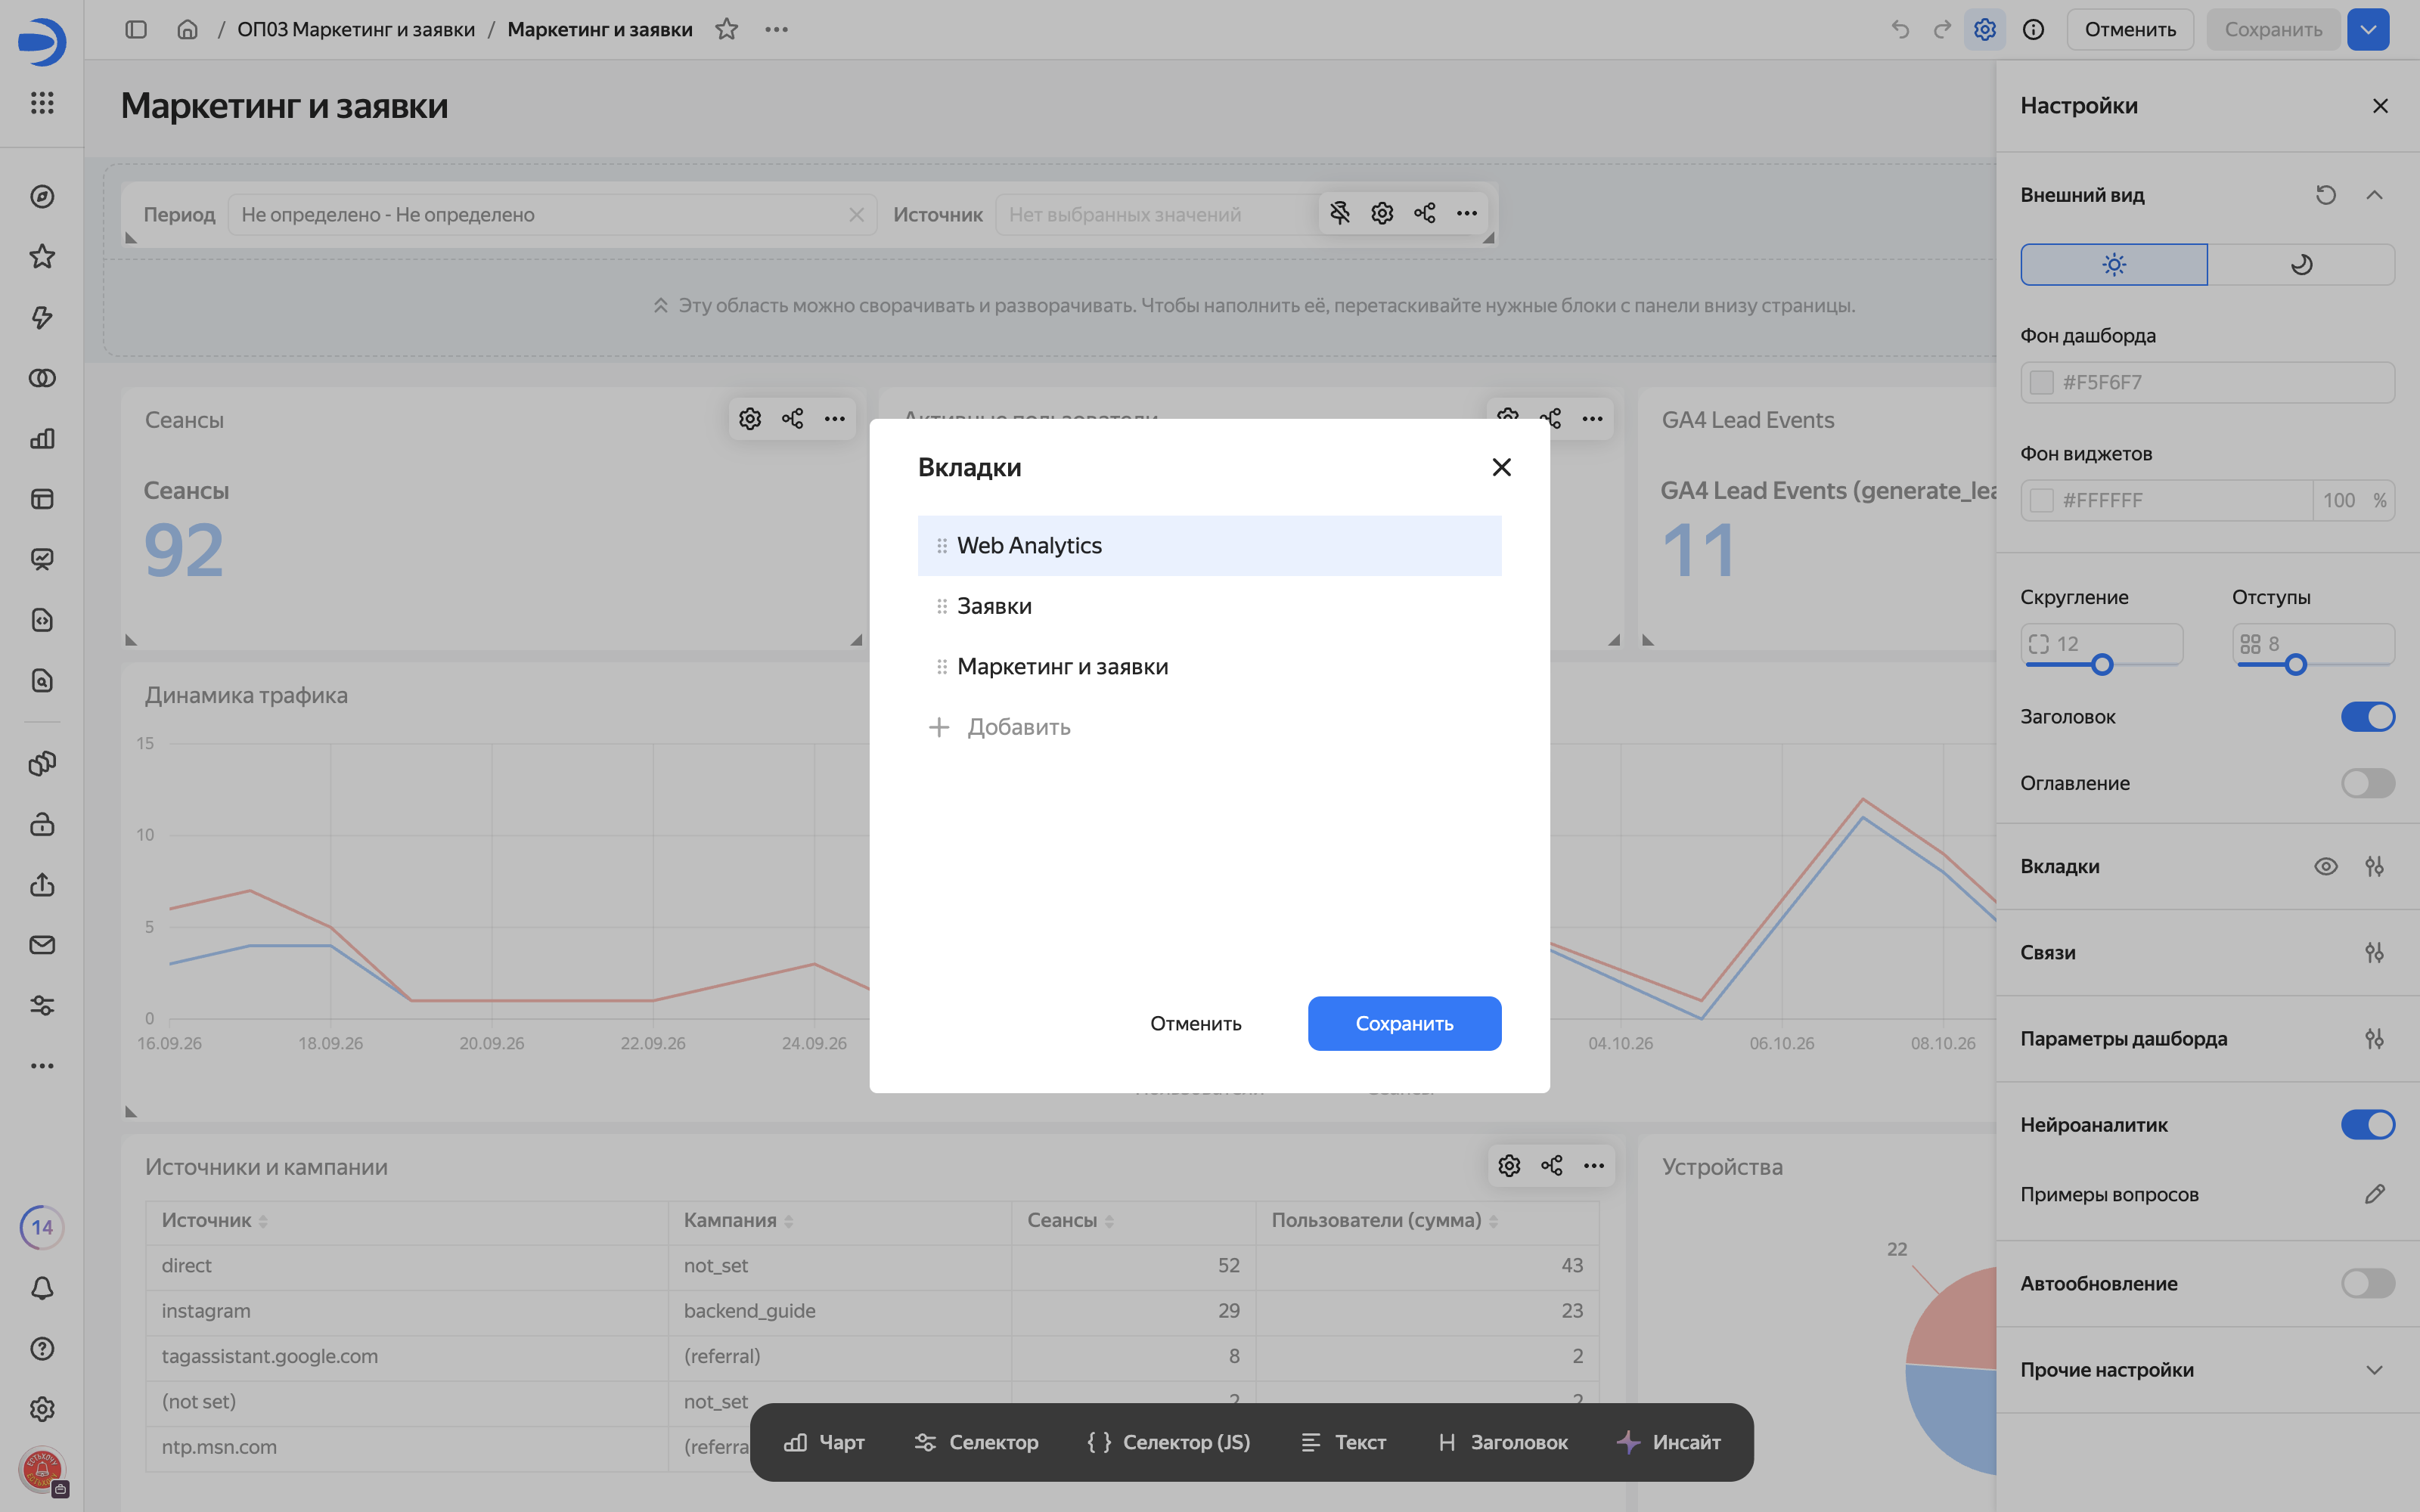Reset appearance settings icon
Viewport: 2420px width, 1512px height.
point(2326,195)
